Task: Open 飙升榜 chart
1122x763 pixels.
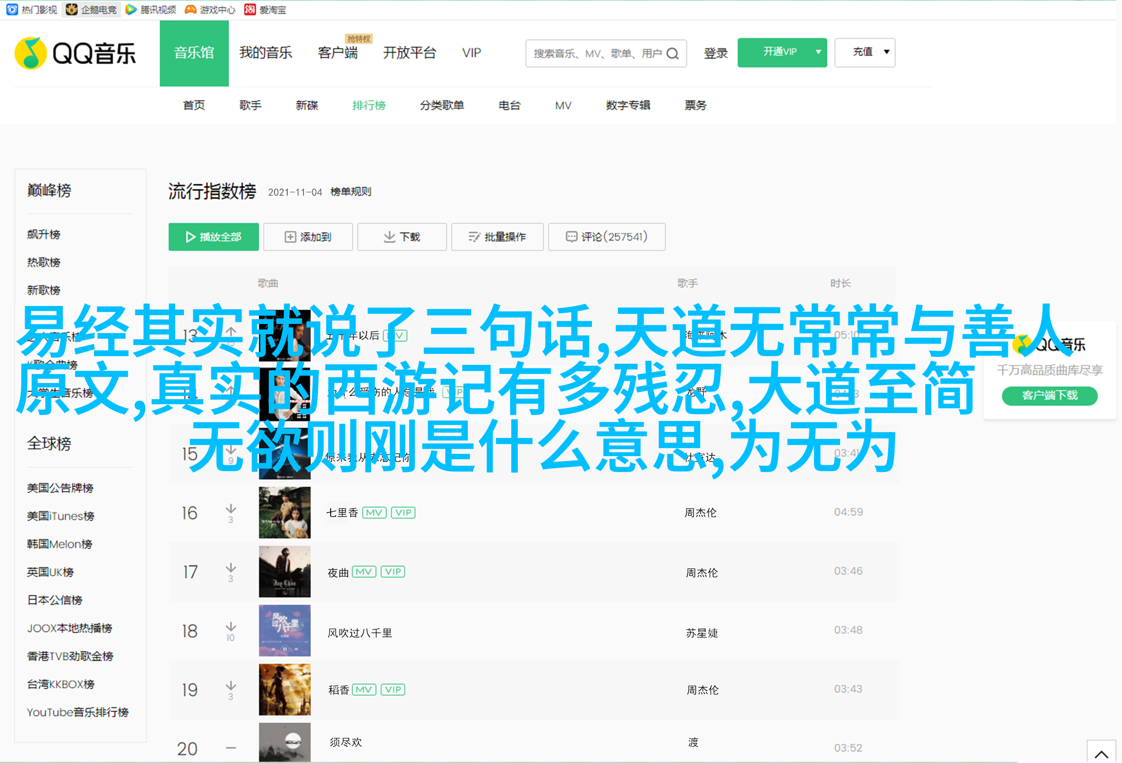Action: click(x=44, y=234)
